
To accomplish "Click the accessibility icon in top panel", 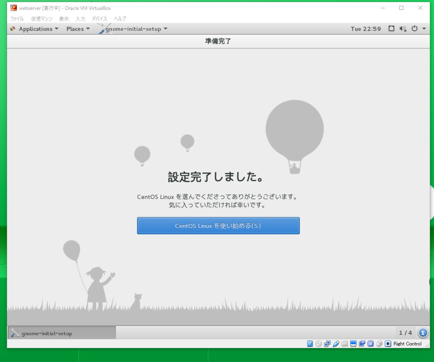I will (x=391, y=28).
